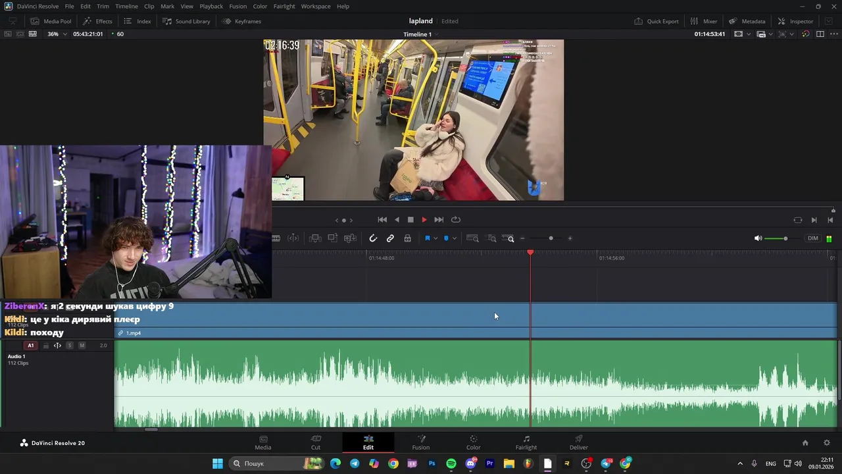Start playback with the red play button
The width and height of the screenshot is (842, 474).
pos(424,220)
